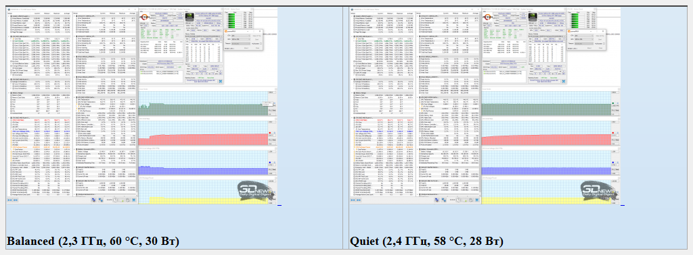Click the Current column header in Balanced window

pos(37,13)
